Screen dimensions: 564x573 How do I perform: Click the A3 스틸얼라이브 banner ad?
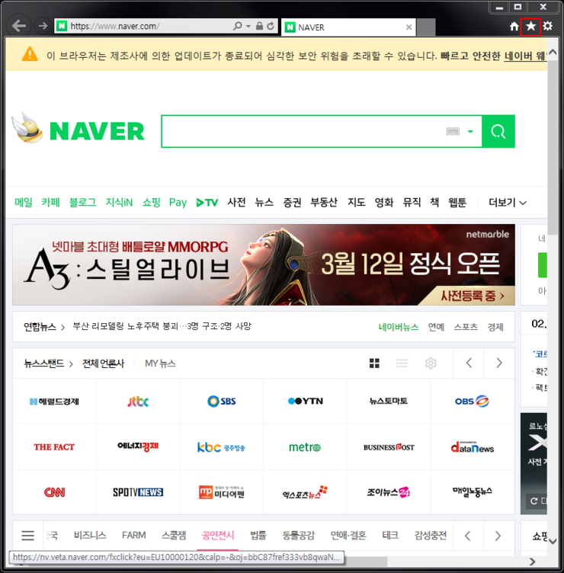[264, 264]
